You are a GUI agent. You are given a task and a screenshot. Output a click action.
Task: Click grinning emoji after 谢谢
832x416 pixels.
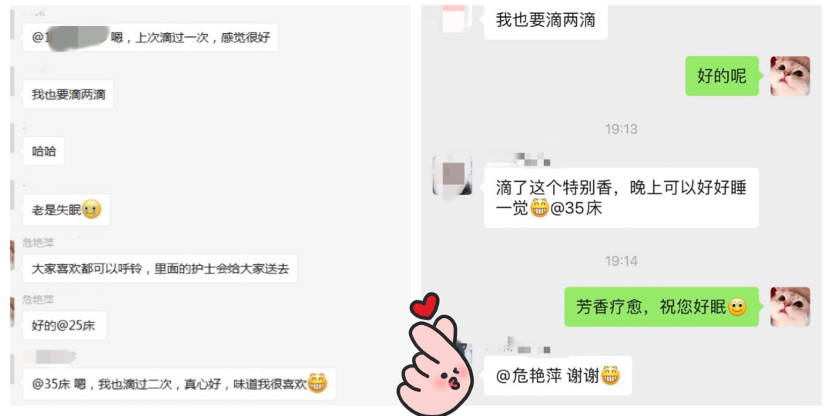[x=610, y=376]
